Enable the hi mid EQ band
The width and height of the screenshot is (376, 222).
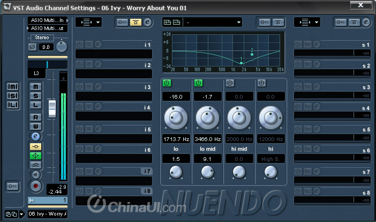(230, 83)
